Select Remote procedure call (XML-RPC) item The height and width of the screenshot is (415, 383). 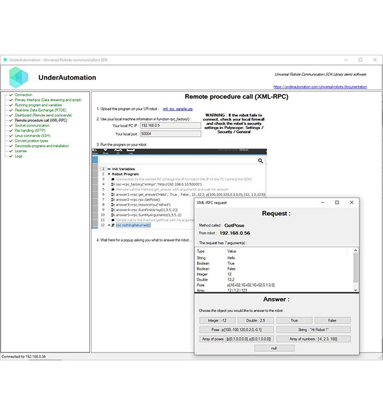[x=41, y=121]
